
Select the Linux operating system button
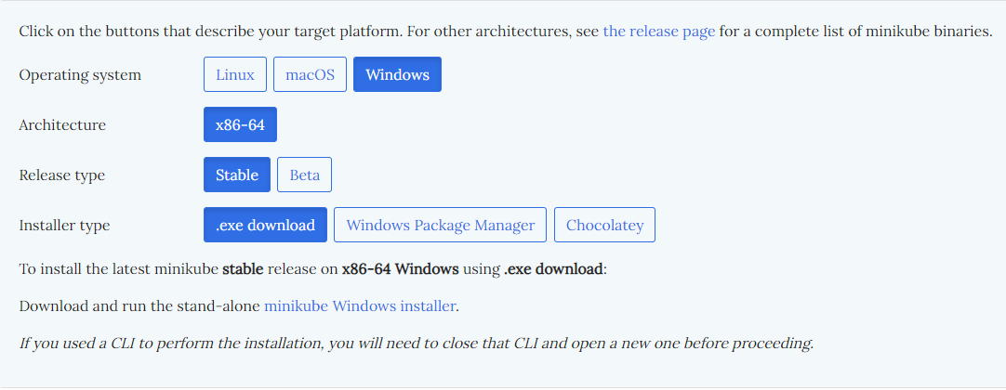point(235,74)
